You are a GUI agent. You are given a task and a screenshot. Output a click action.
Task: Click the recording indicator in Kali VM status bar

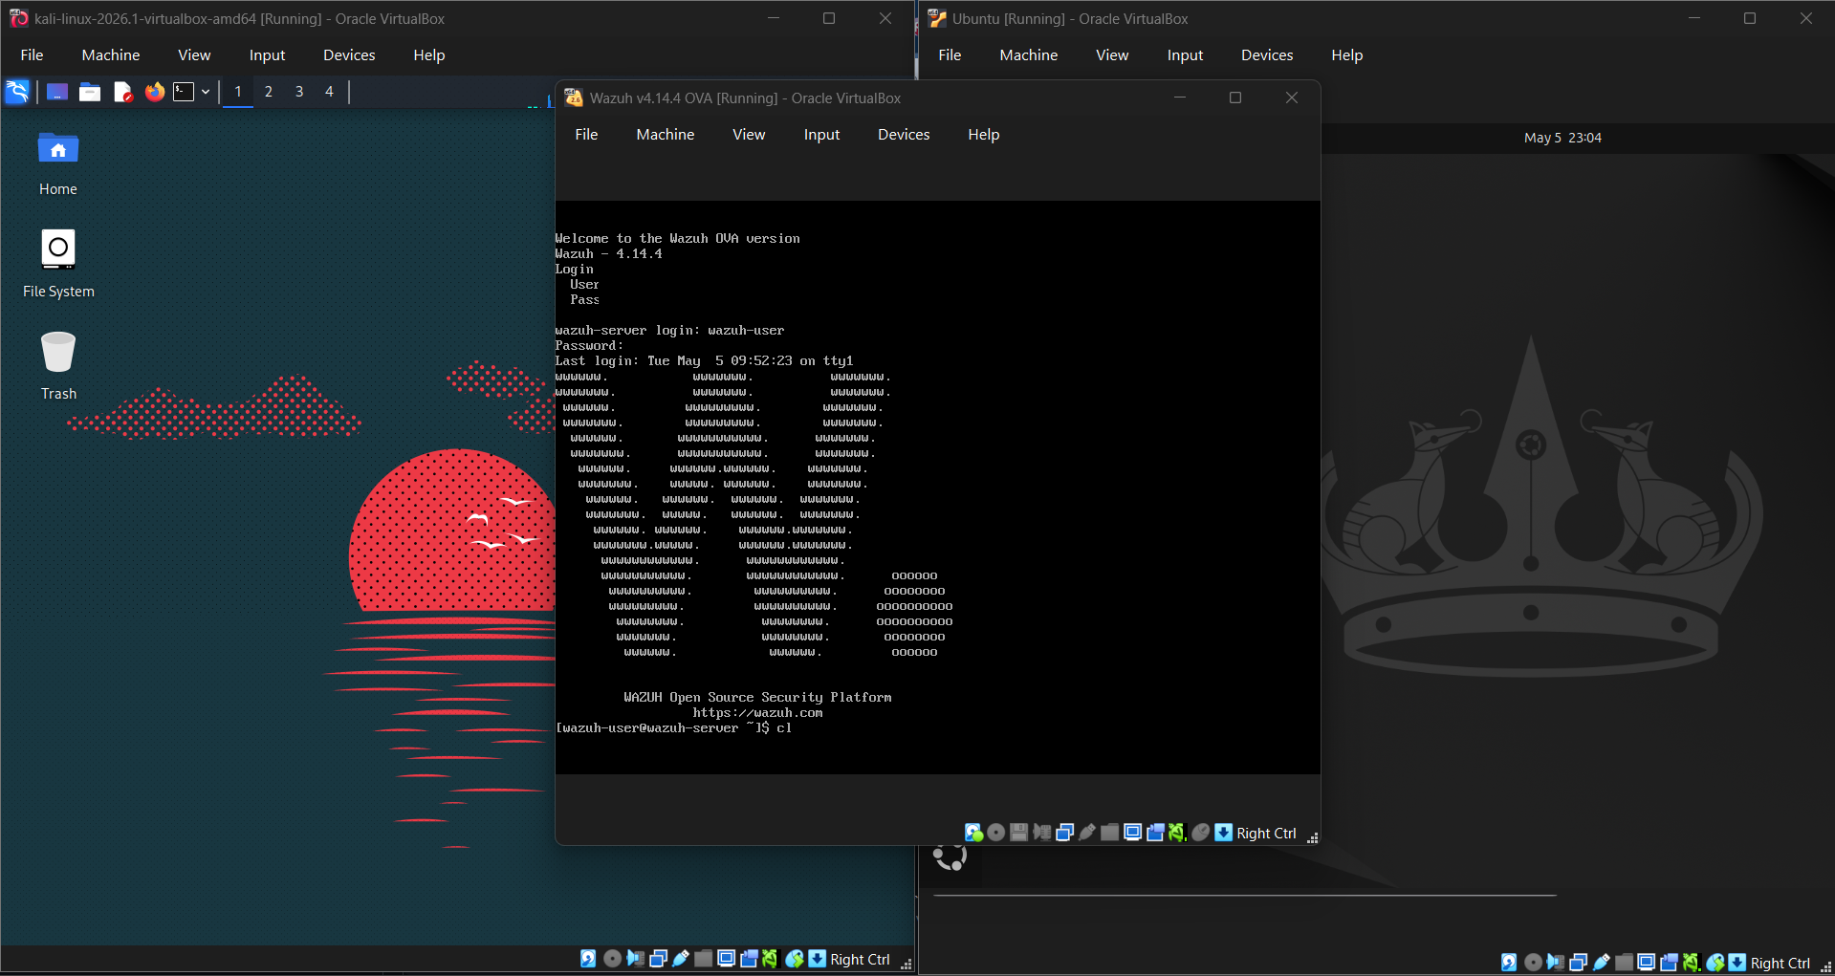749,959
